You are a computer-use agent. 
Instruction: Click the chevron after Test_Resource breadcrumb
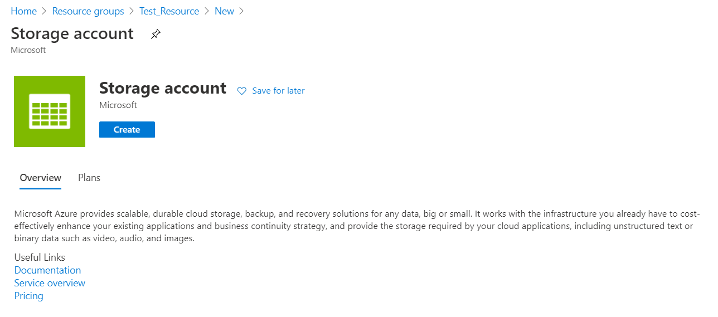coord(207,11)
